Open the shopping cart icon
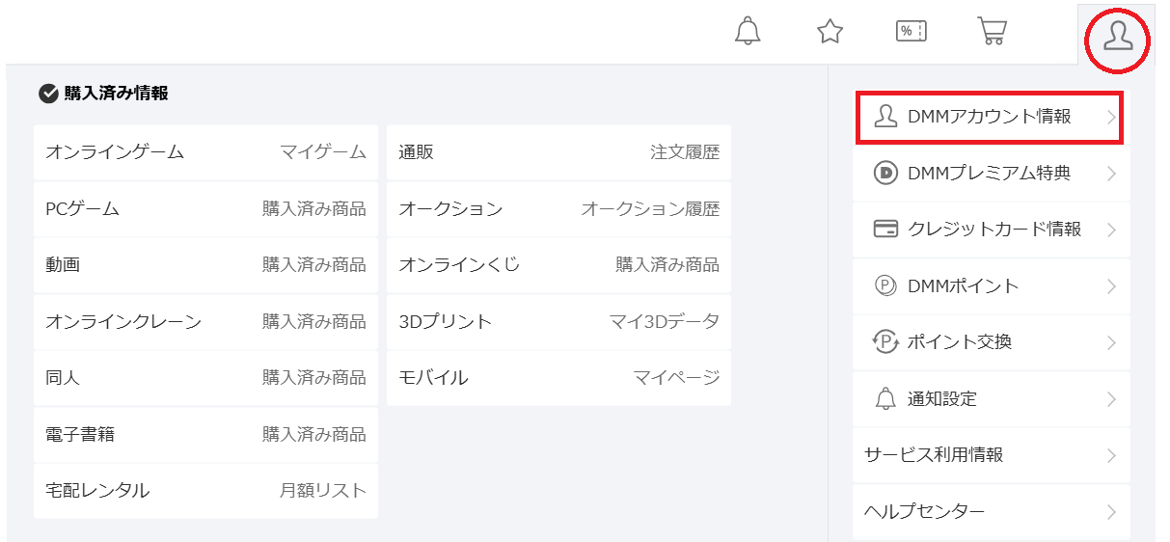Image resolution: width=1170 pixels, height=542 pixels. tap(993, 31)
